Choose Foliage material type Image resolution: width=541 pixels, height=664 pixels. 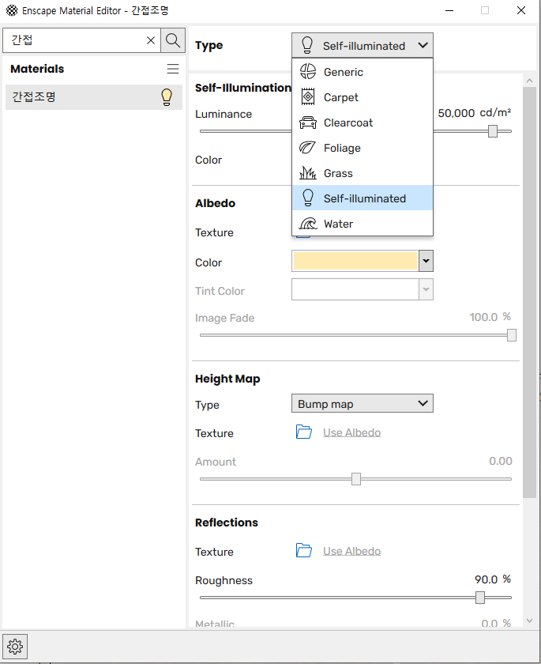[x=363, y=148]
